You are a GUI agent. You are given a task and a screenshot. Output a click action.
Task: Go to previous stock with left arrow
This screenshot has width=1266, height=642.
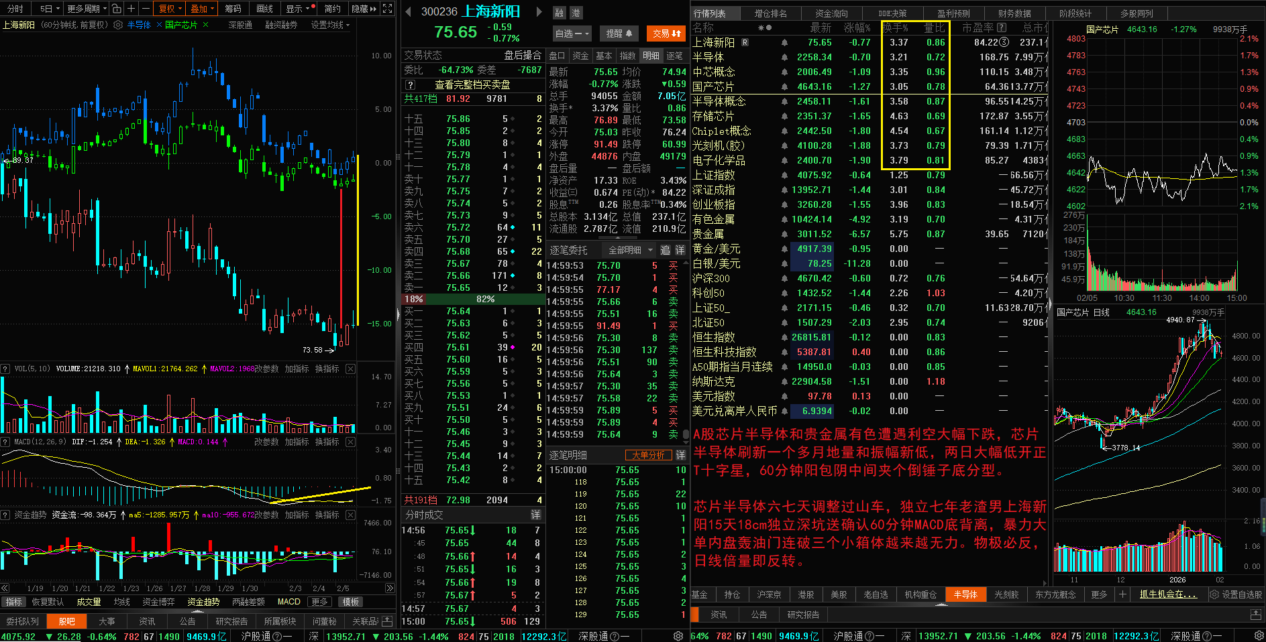(408, 11)
